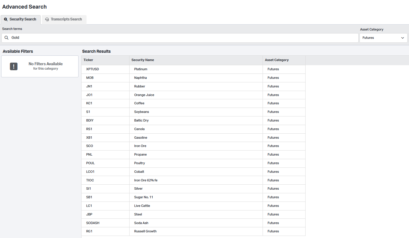409x238 pixels.
Task: Click the magnifier icon in search field
Action: 7,38
